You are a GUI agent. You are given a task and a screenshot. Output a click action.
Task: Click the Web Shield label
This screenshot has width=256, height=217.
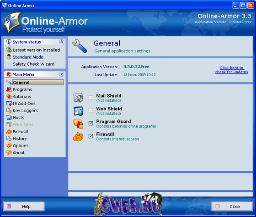pyautogui.click(x=109, y=108)
